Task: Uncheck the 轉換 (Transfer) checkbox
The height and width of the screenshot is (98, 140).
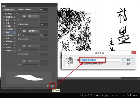Action: [x=4, y=32]
